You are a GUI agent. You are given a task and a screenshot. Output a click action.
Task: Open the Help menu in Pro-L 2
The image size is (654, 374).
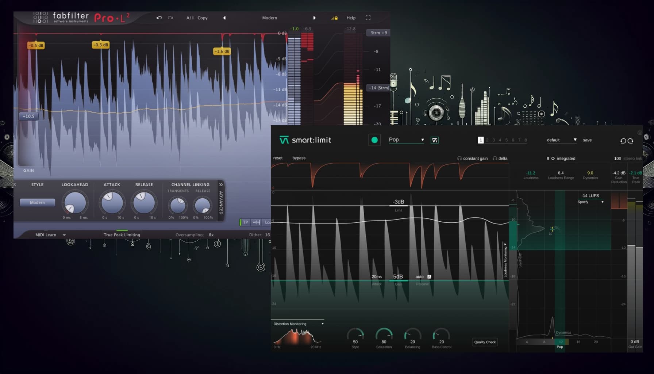pos(351,18)
